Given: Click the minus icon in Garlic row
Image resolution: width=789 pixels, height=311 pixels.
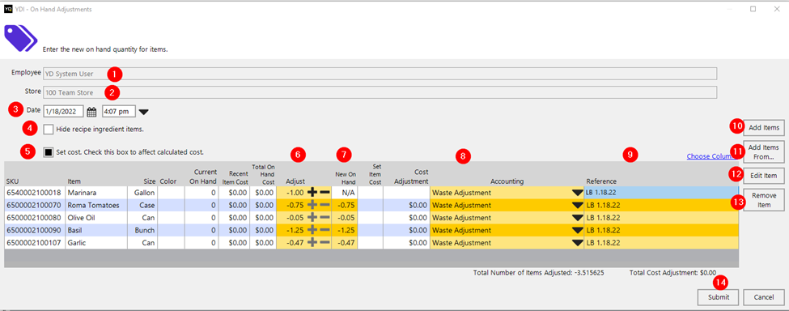Looking at the screenshot, I should click(x=325, y=242).
